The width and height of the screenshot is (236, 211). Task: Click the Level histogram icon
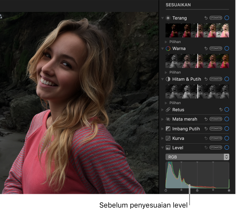point(168,148)
